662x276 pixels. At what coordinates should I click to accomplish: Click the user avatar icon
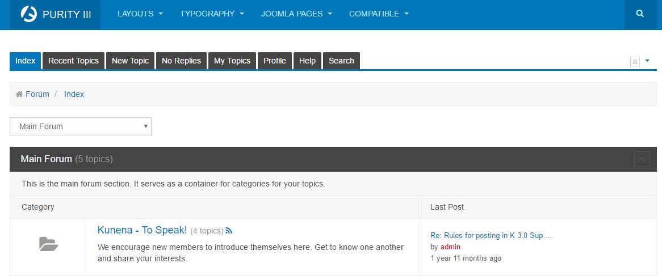[x=635, y=61]
